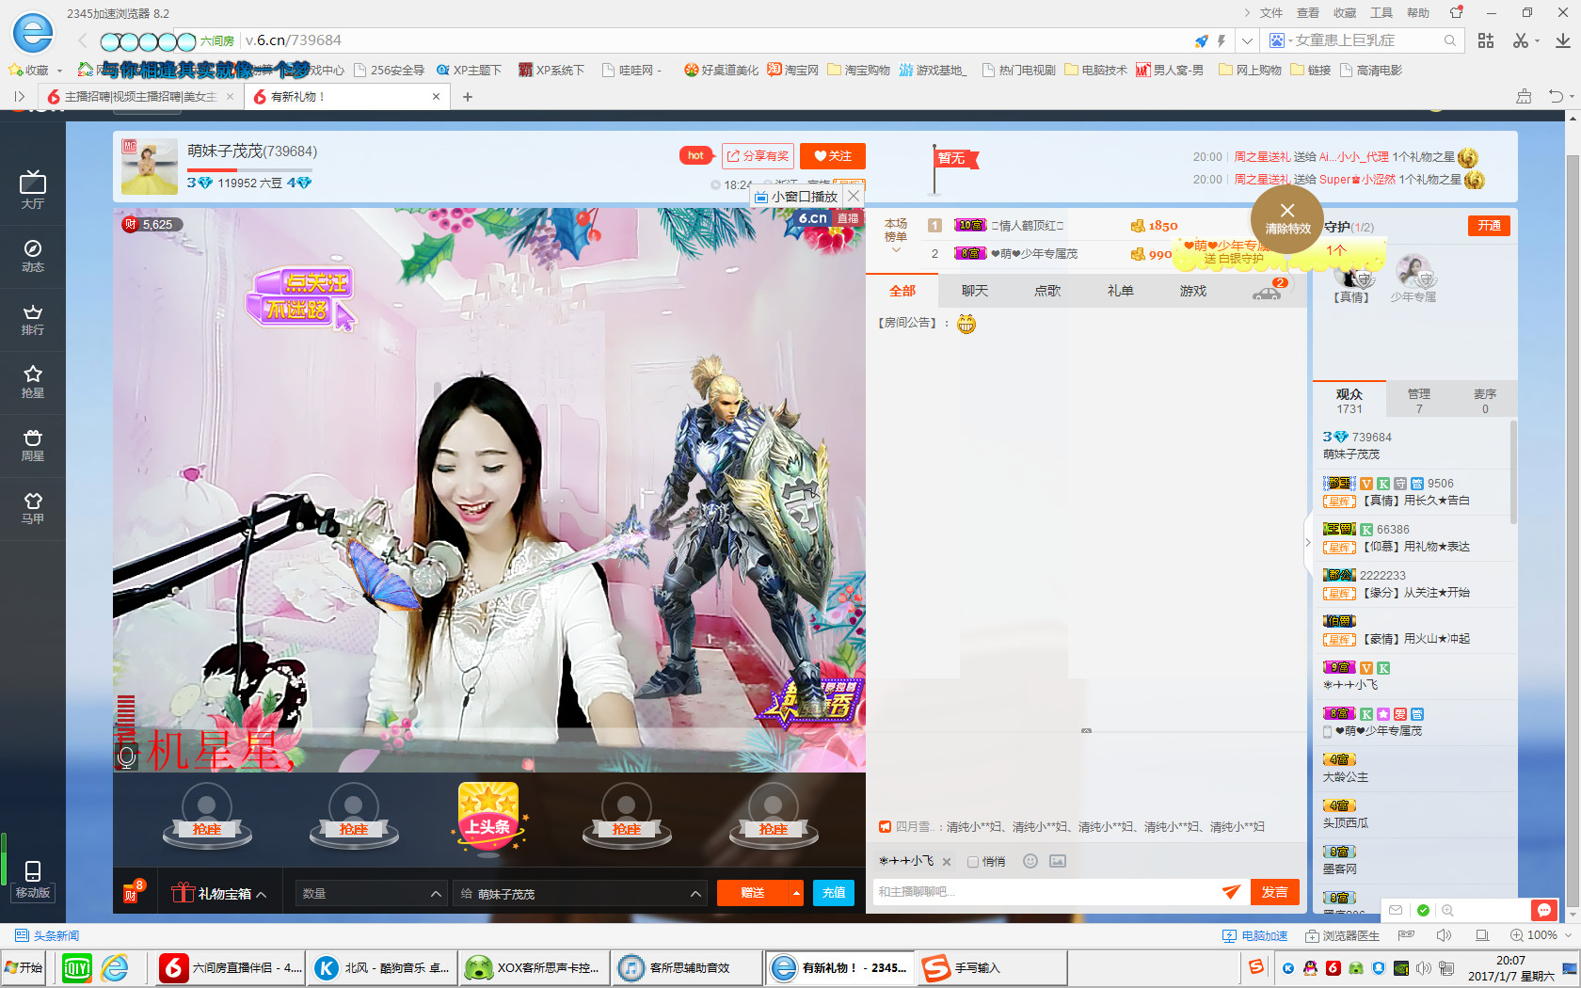Click the 关注 follow button
The width and height of the screenshot is (1581, 988).
(833, 156)
